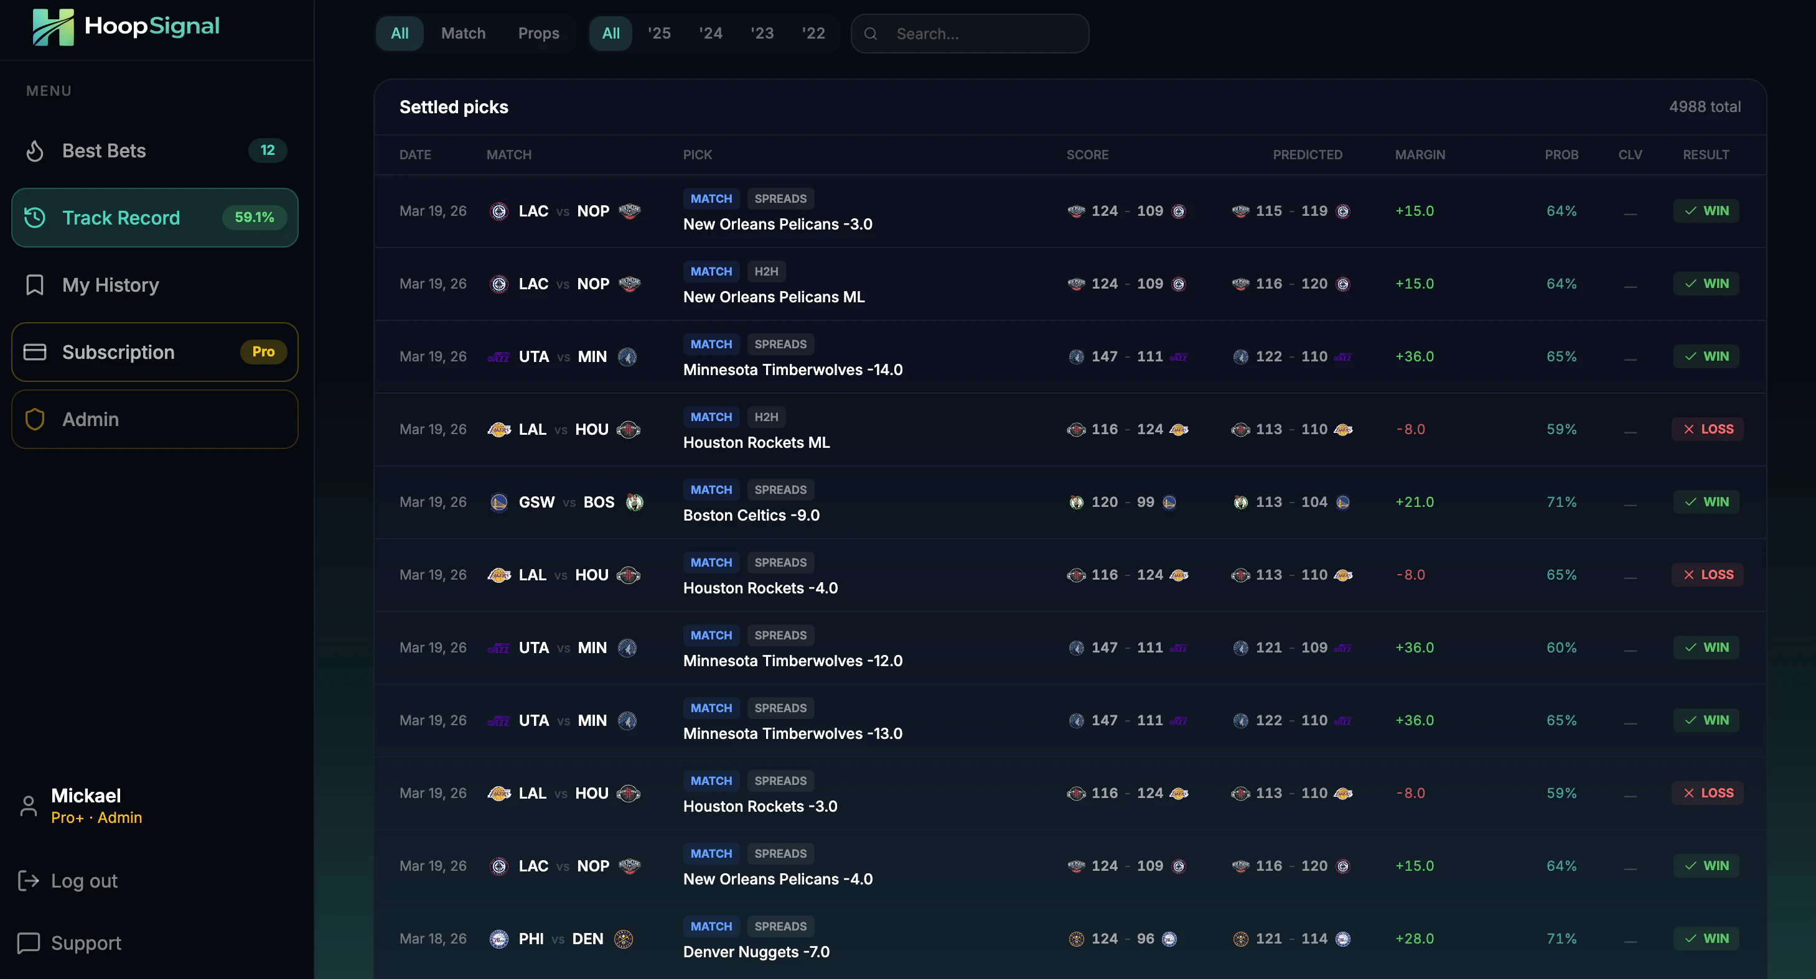Click the Log out arrow icon
Image resolution: width=1816 pixels, height=979 pixels.
(28, 880)
